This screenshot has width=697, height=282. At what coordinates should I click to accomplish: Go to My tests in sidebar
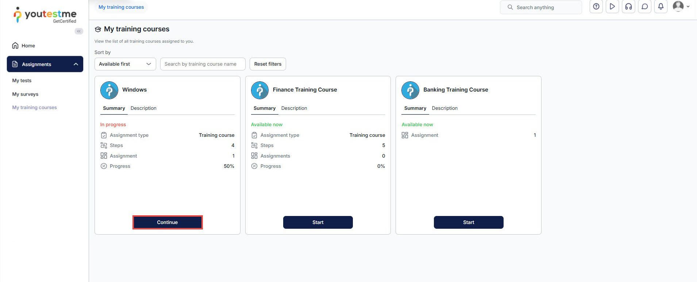click(22, 81)
